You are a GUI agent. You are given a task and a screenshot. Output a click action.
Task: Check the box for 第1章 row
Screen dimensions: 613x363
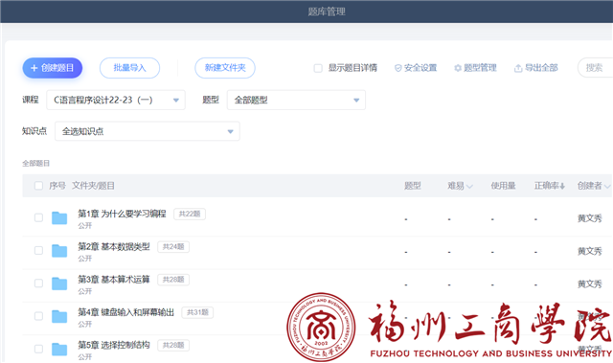38,217
